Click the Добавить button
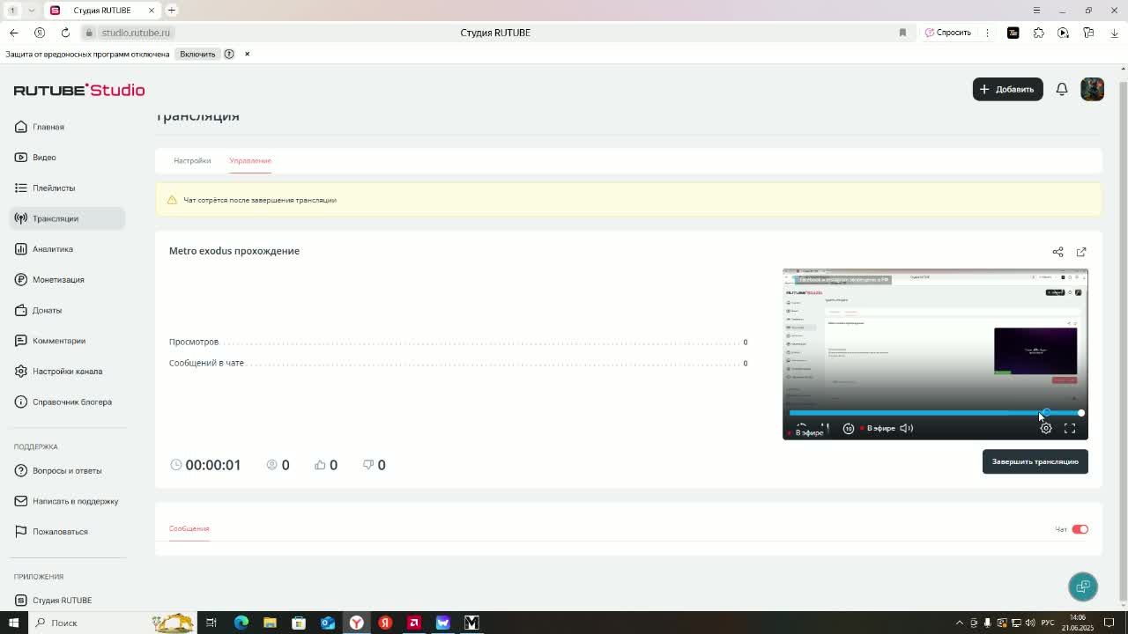1128x634 pixels. point(1007,89)
